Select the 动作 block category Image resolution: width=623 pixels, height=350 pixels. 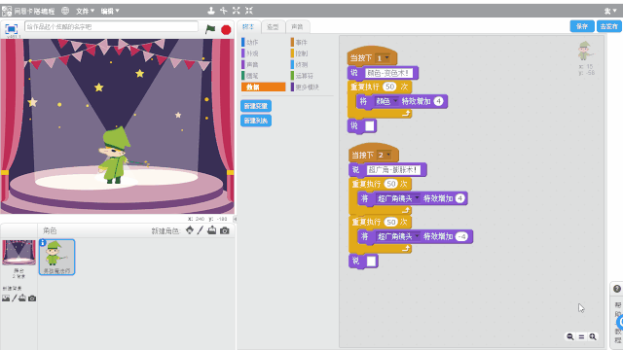tap(263, 42)
